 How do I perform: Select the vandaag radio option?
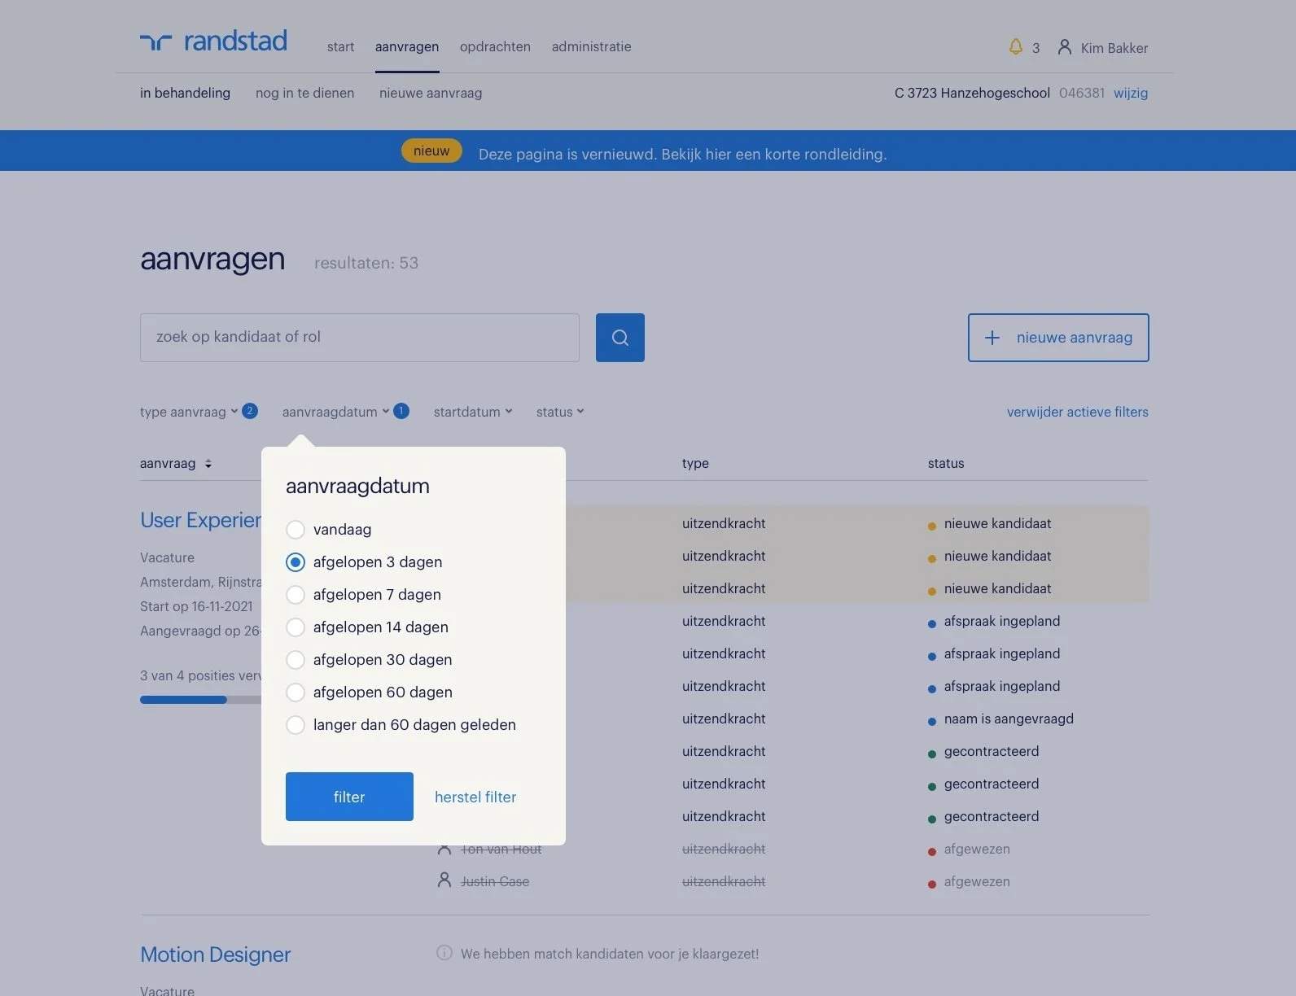[x=296, y=530]
